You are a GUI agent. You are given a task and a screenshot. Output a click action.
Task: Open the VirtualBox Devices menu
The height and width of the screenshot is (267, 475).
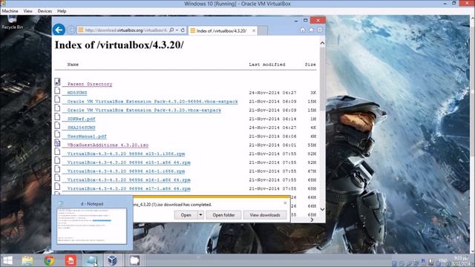click(45, 11)
